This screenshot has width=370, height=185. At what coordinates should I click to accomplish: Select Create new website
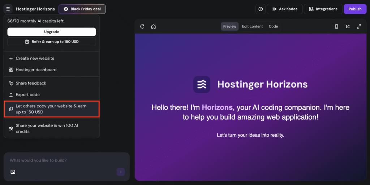pyautogui.click(x=52, y=58)
